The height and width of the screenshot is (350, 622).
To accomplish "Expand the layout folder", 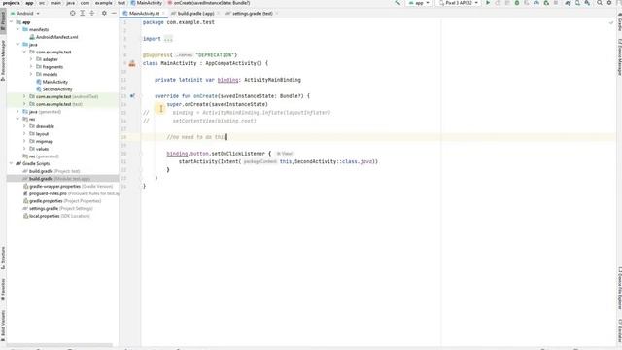I will point(24,134).
